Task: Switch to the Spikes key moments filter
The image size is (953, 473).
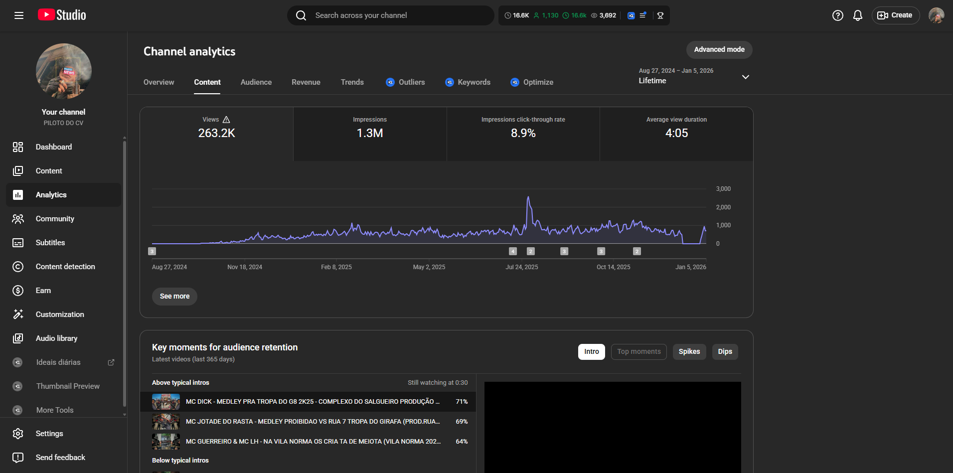Action: coord(689,352)
